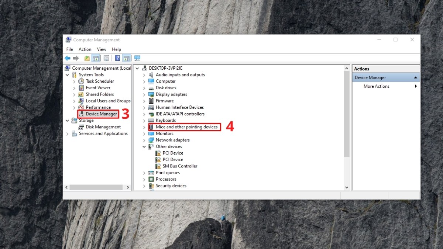Image resolution: width=443 pixels, height=249 pixels.
Task: Click the Forward arrow toolbar button
Action: [76, 58]
